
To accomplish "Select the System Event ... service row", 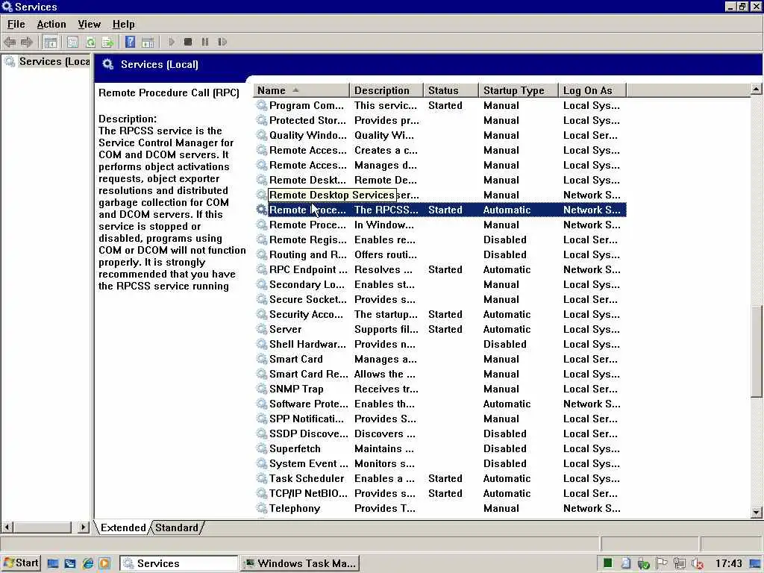I will [440, 464].
